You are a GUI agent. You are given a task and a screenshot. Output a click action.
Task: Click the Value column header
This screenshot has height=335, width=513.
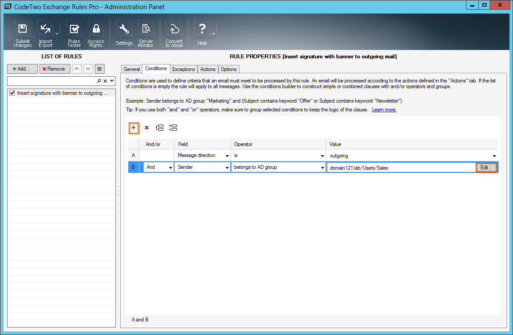coord(412,144)
